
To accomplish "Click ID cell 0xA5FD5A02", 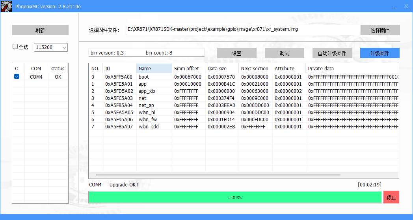I will 119,91.
